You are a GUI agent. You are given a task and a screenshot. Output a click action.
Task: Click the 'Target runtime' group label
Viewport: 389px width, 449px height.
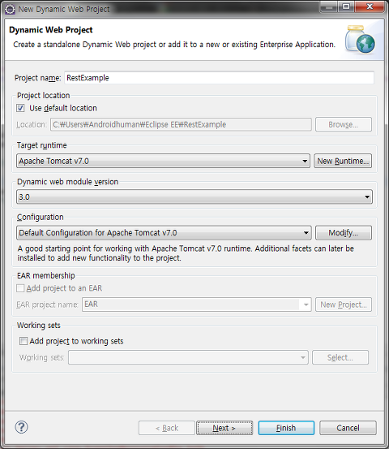tap(41, 145)
